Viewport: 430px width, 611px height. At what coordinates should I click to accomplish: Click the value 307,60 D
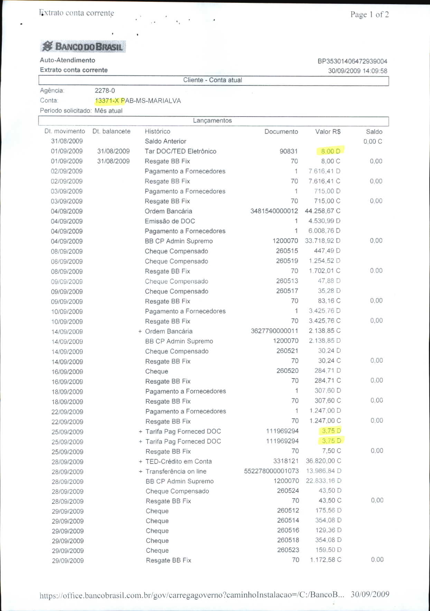click(x=328, y=391)
